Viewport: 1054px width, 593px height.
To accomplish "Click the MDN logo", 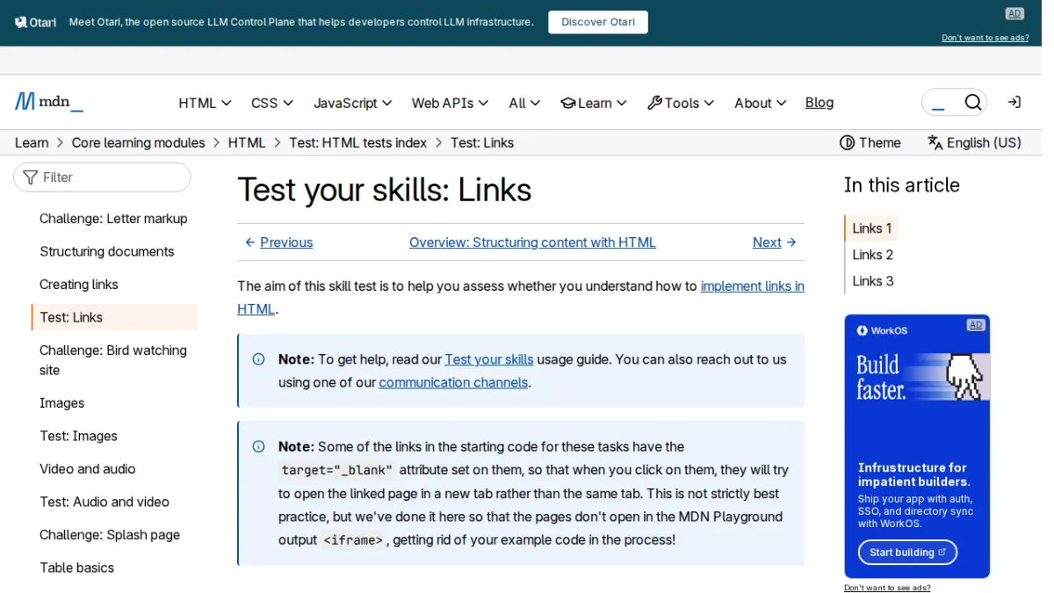I will (49, 102).
